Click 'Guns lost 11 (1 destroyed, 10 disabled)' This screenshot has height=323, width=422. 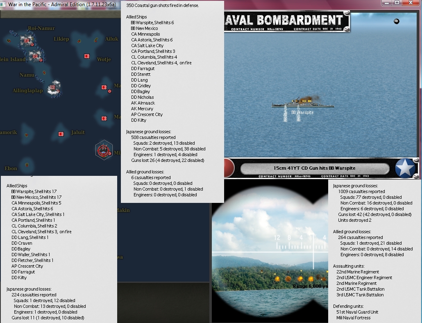48,318
